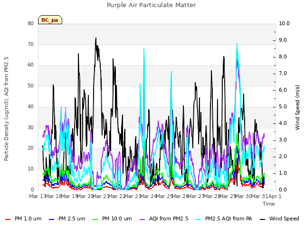The image size is (304, 228).
Task: Click the Mar 17 x-axis tick label
Action: point(38,196)
